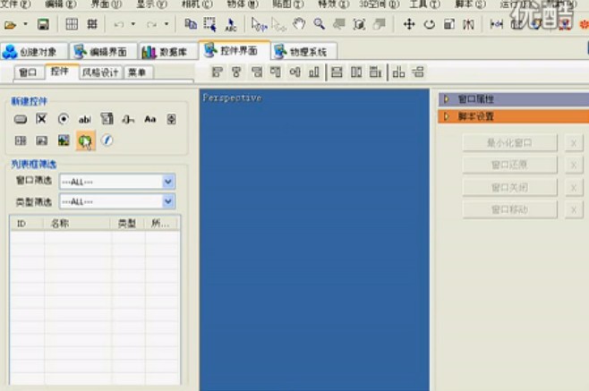The width and height of the screenshot is (589, 391).
Task: Activate the hand pan tool
Action: coord(299,24)
